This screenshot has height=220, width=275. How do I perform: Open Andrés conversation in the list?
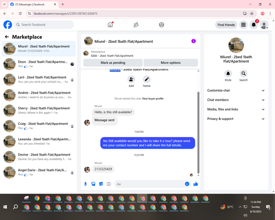(x=38, y=95)
